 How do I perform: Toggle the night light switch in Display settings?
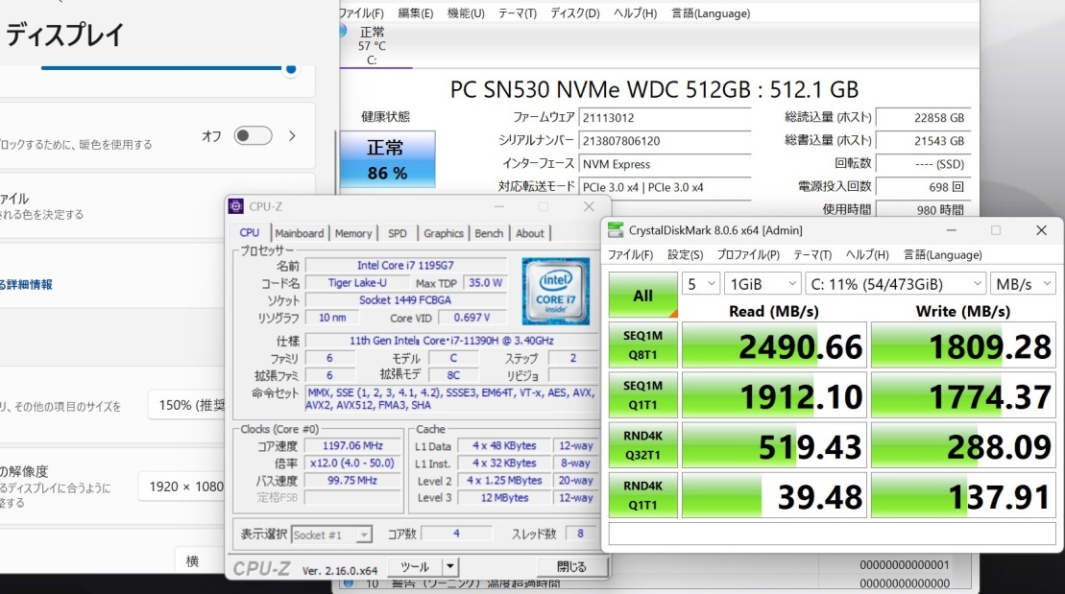[x=253, y=135]
